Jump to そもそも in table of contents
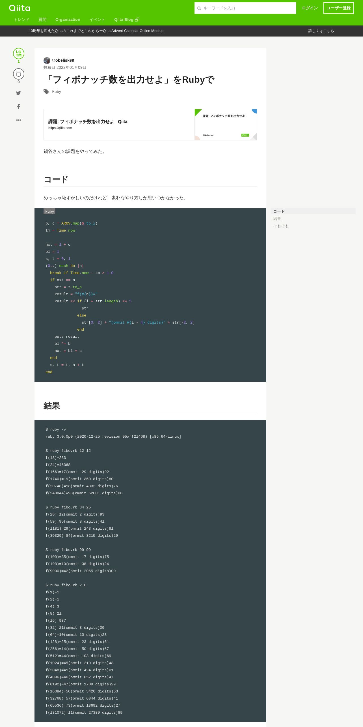 tap(281, 226)
